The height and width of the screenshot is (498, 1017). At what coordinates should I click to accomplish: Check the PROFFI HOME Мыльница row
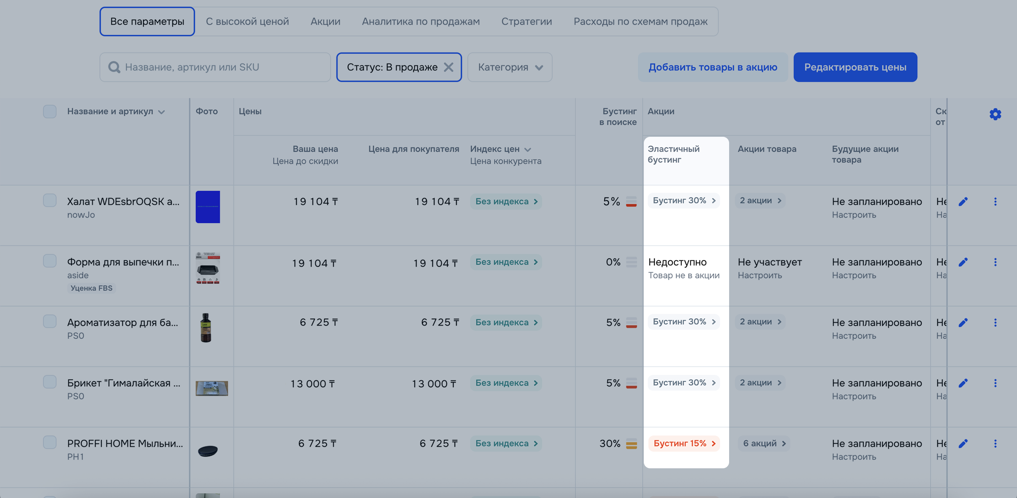[50, 442]
